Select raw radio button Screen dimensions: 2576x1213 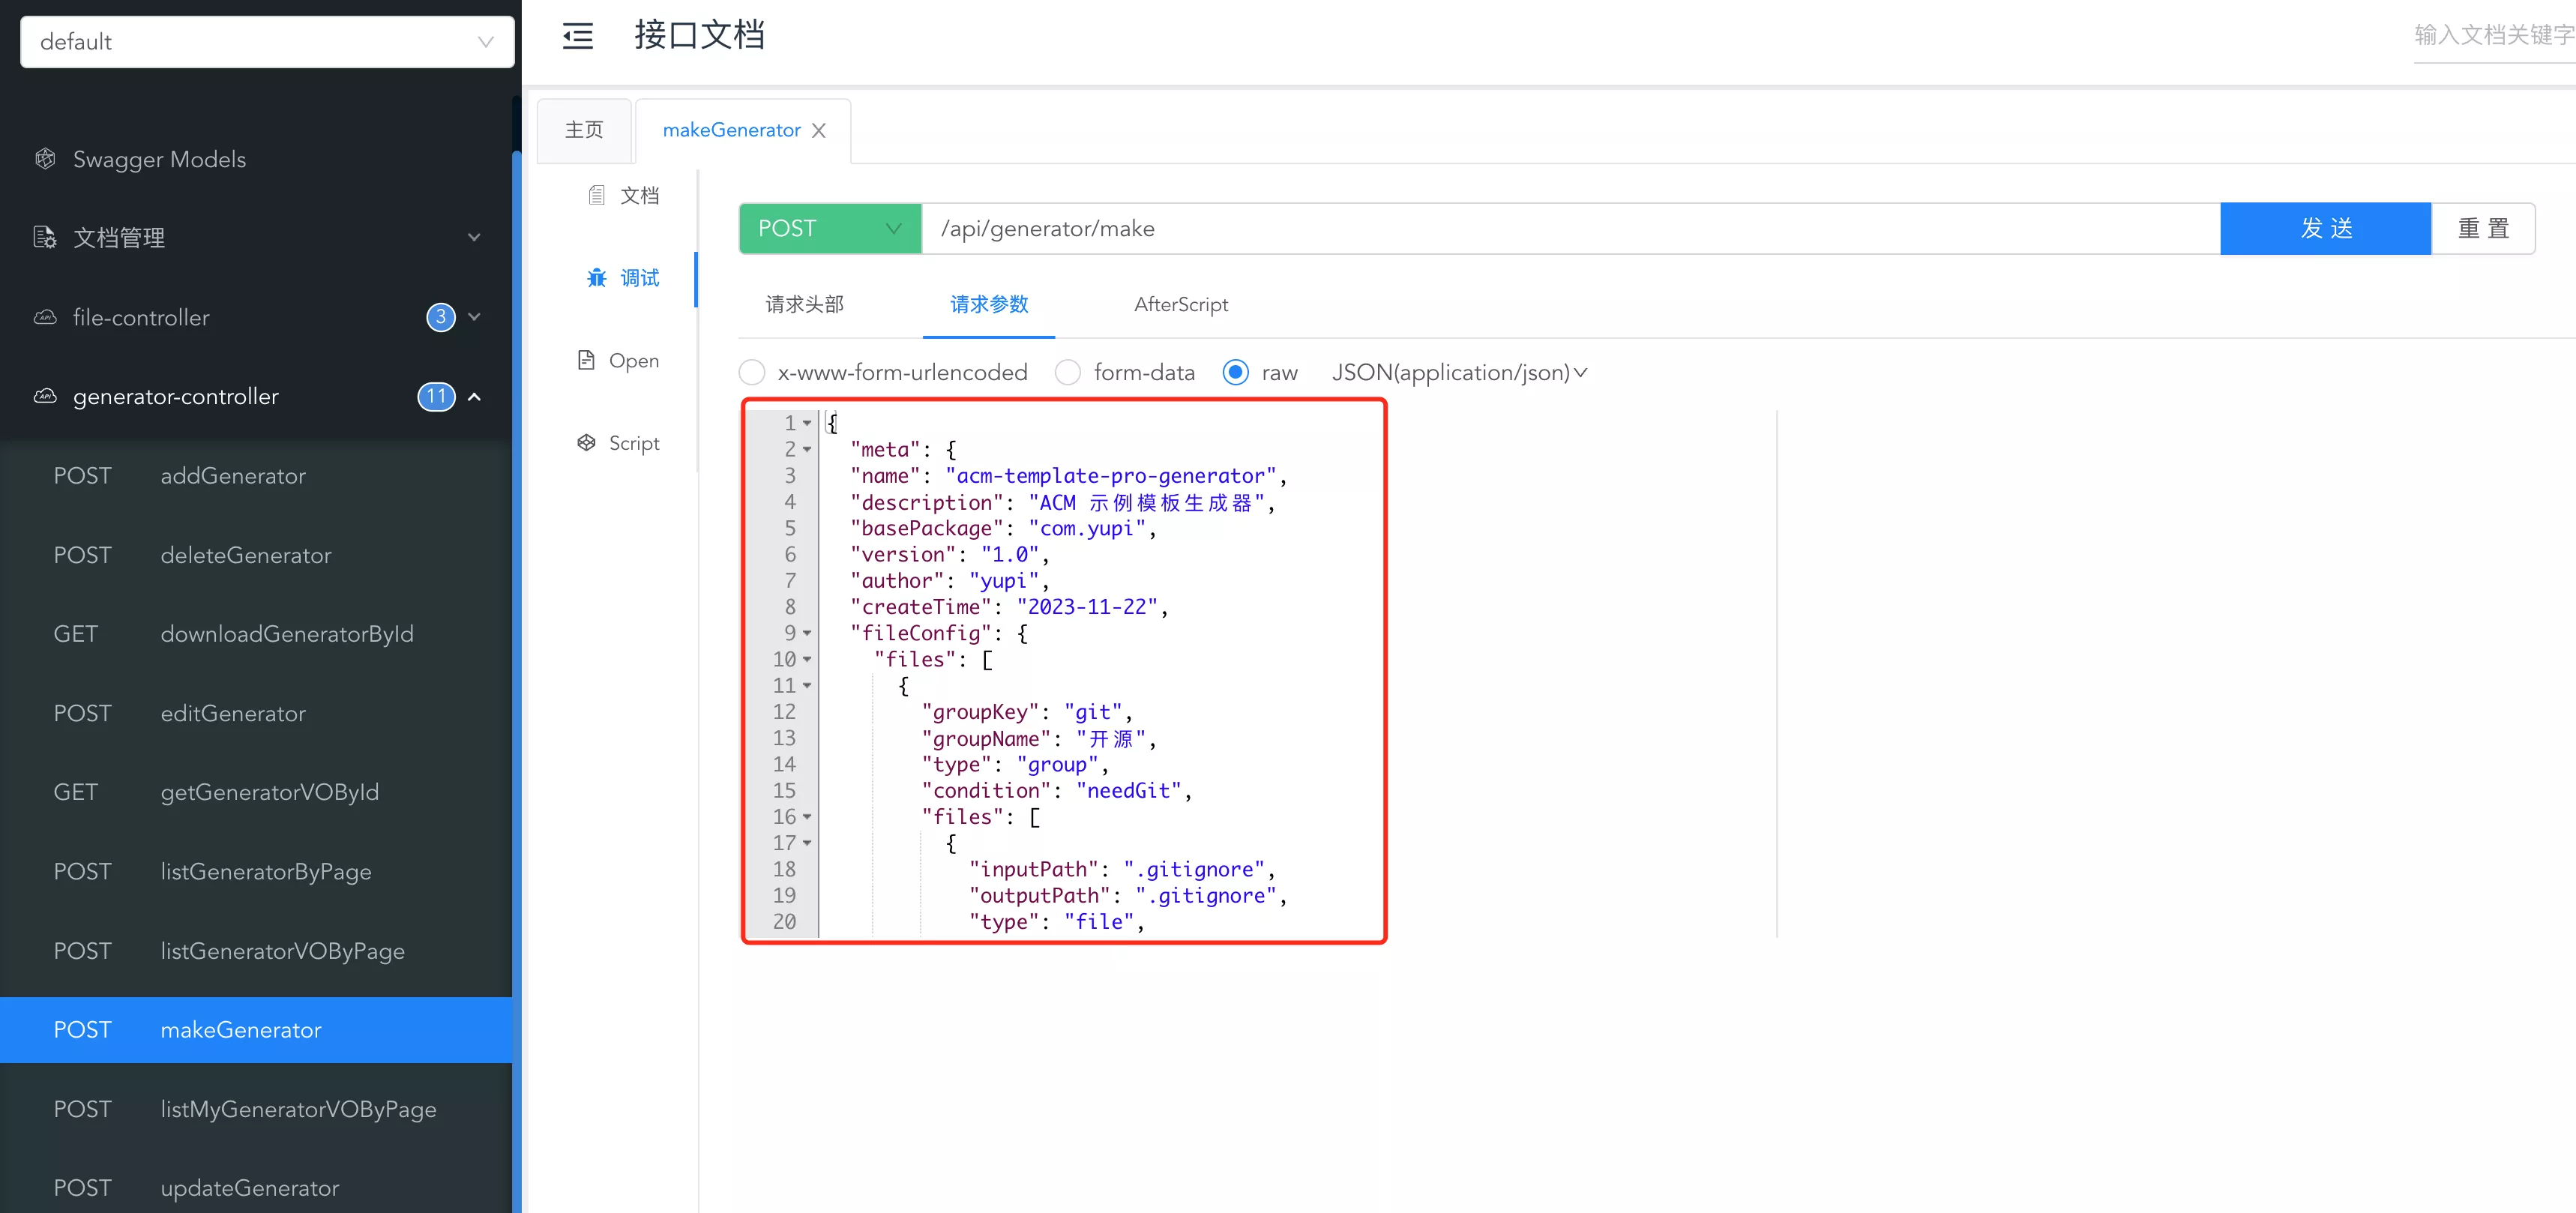point(1236,372)
